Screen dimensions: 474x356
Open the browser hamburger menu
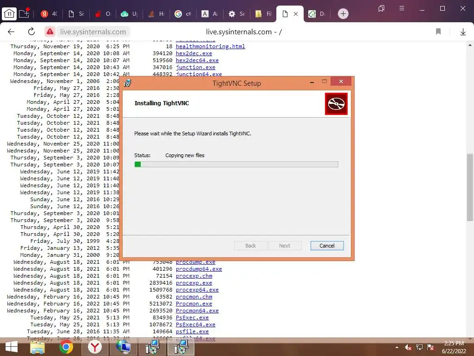click(x=402, y=8)
